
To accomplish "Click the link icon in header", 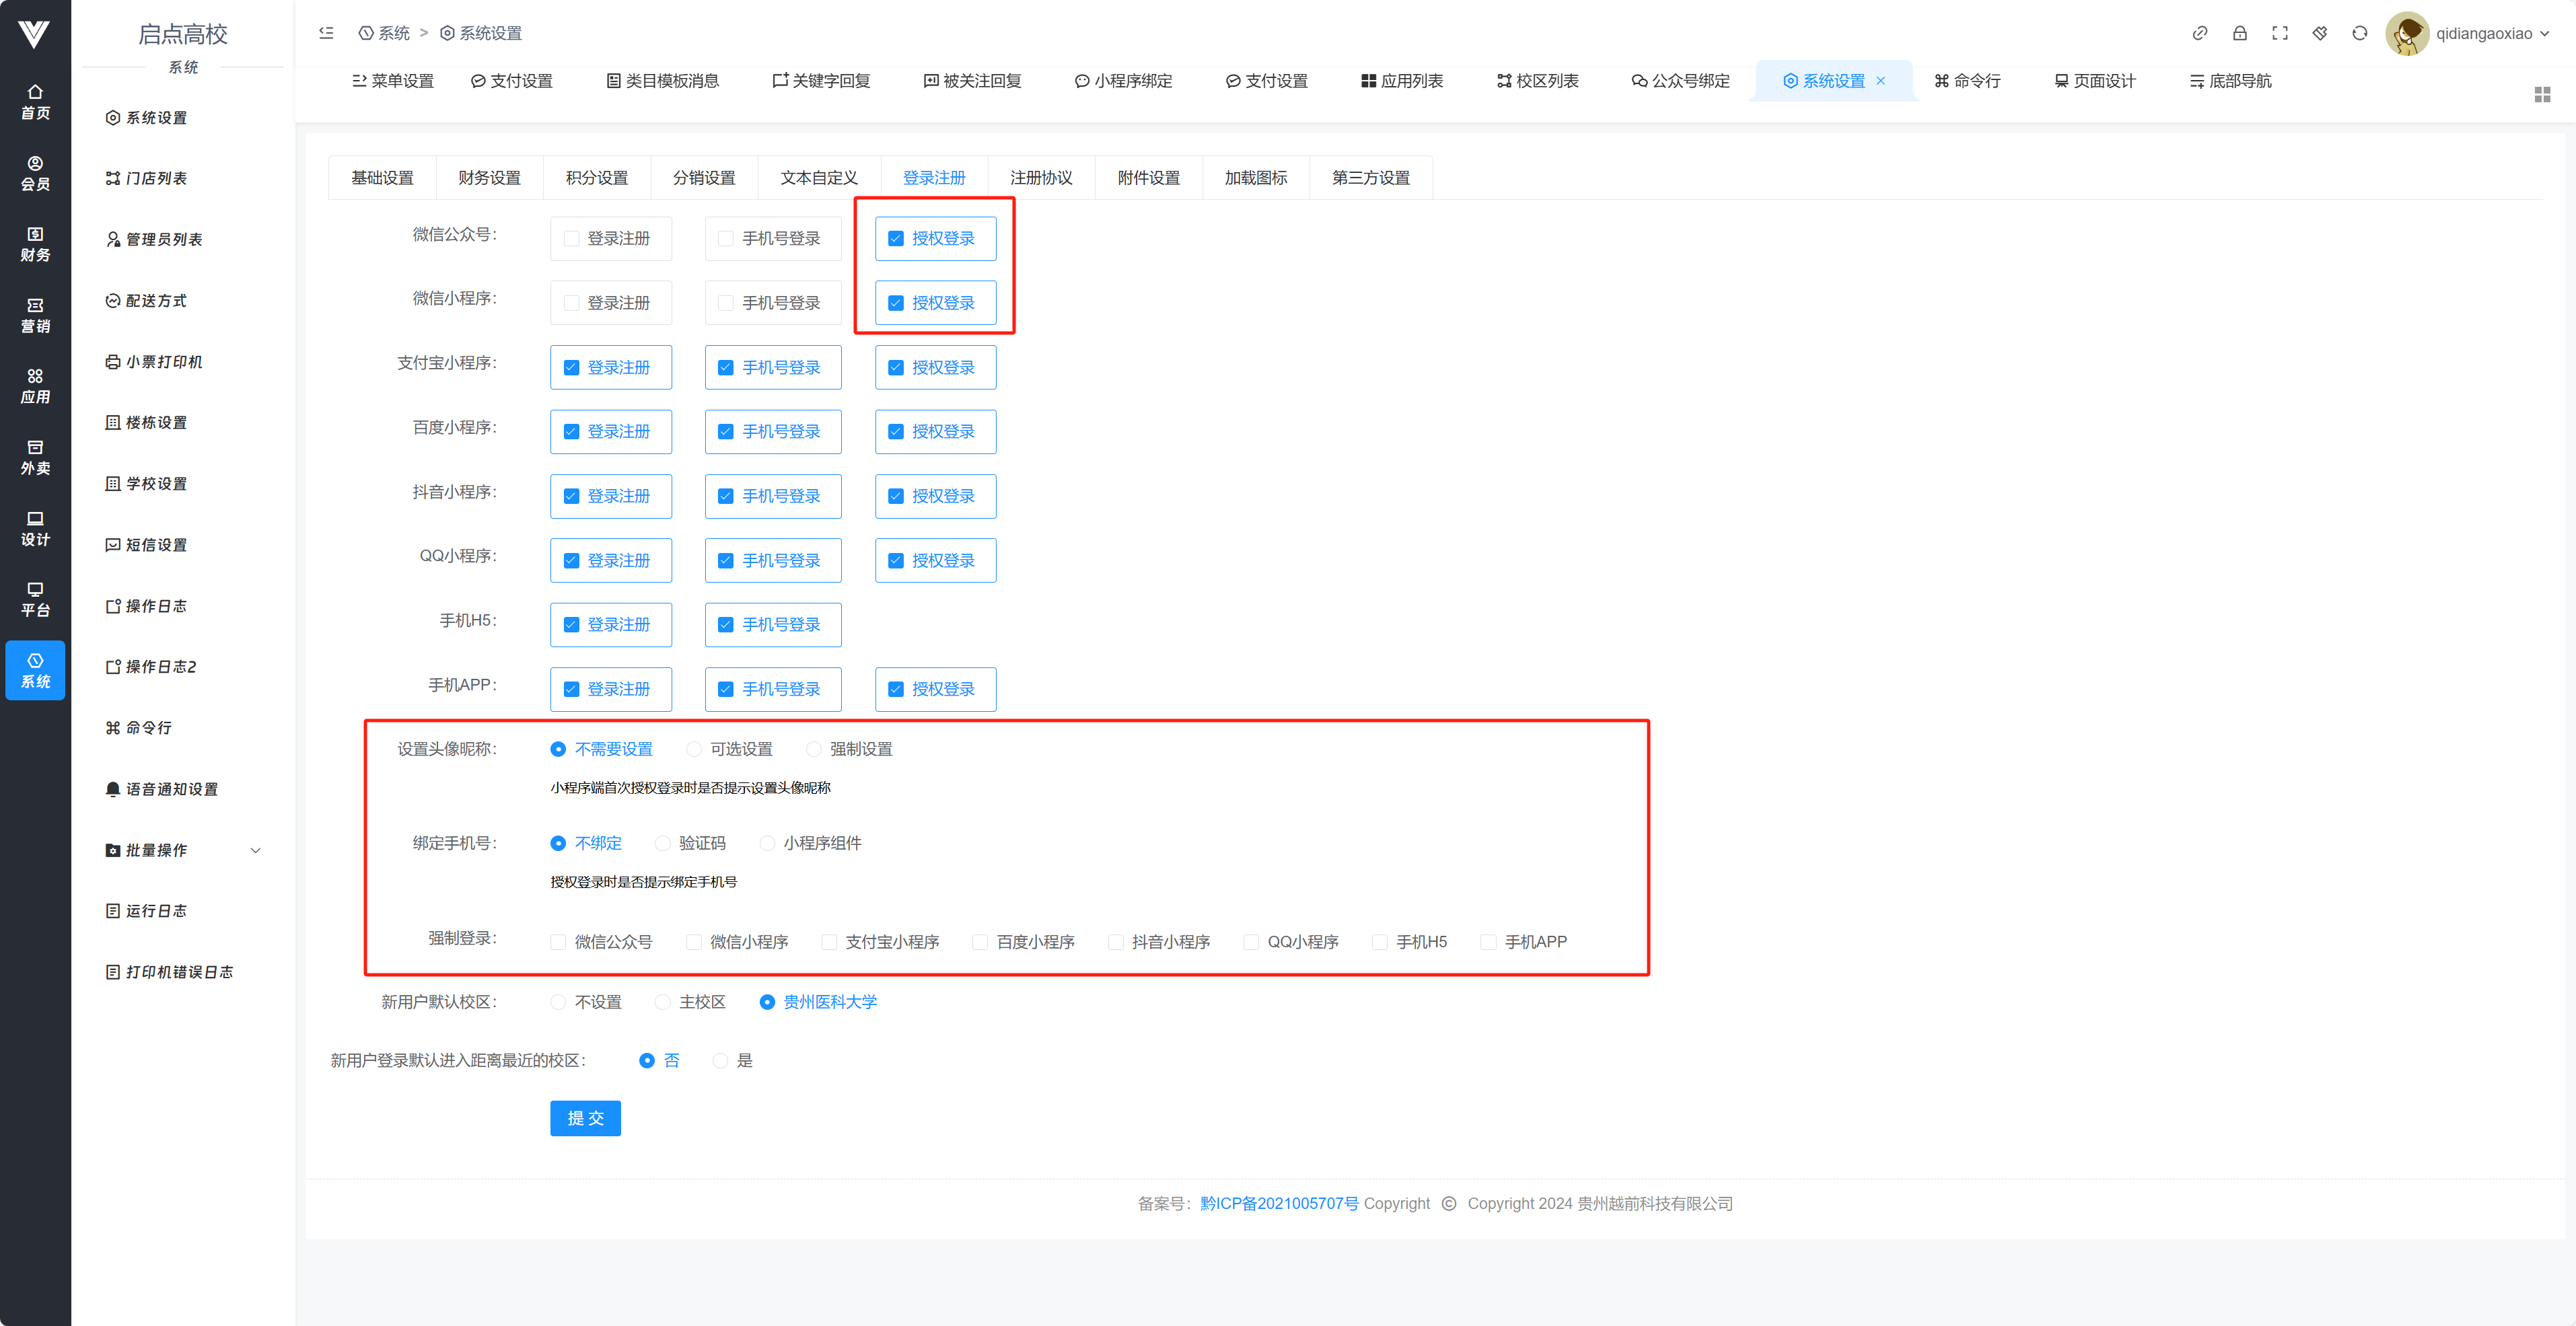I will pos(2199,33).
